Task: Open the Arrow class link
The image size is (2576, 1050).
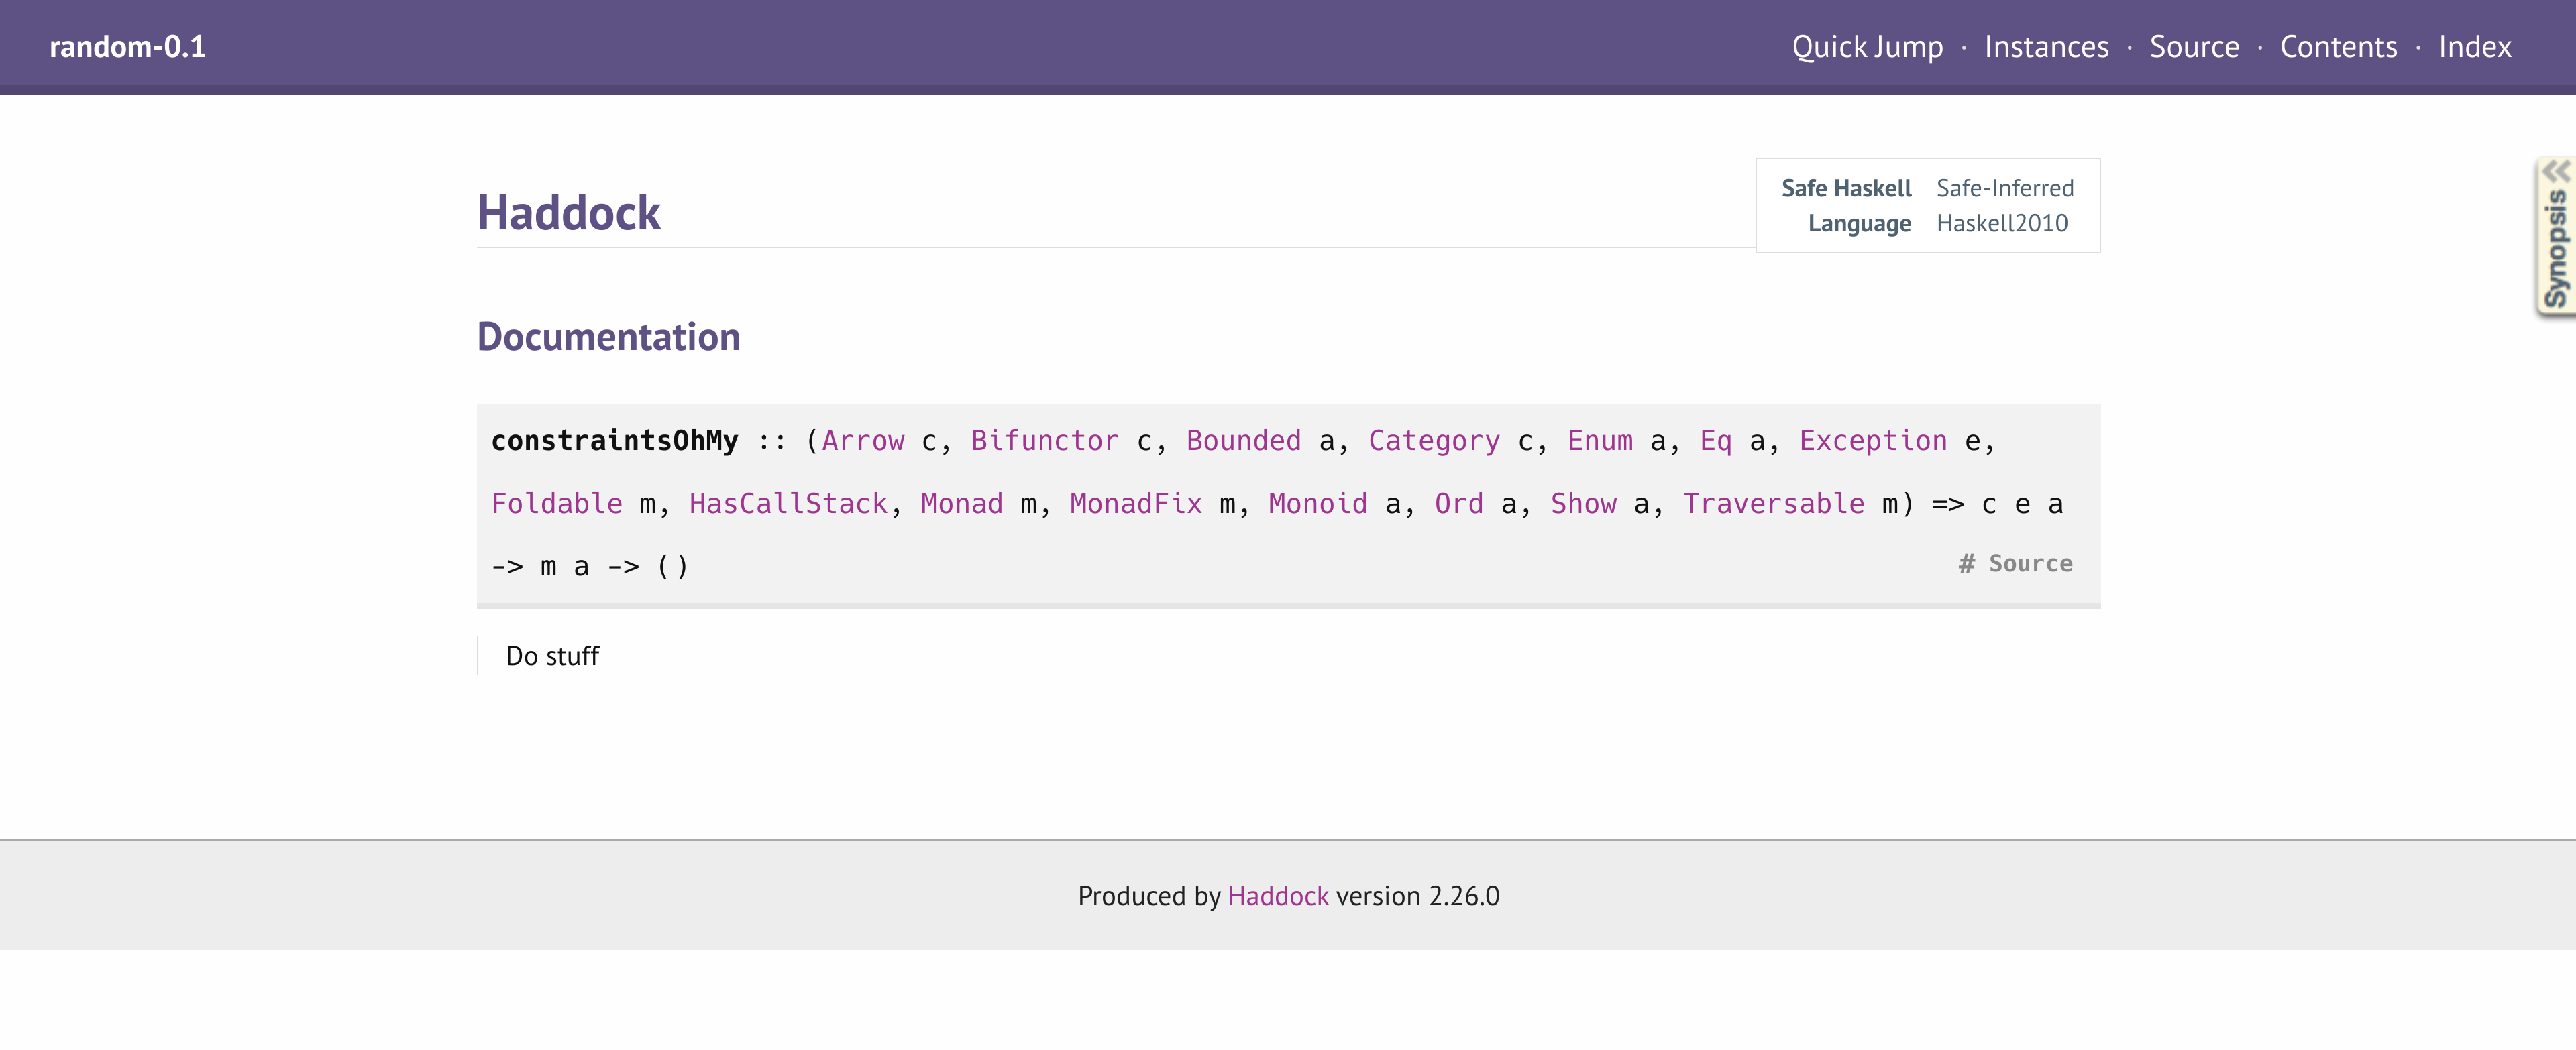Action: click(x=862, y=441)
